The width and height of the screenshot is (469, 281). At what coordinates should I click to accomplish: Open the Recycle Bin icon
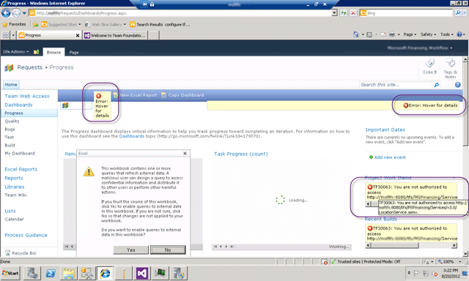[x=8, y=253]
